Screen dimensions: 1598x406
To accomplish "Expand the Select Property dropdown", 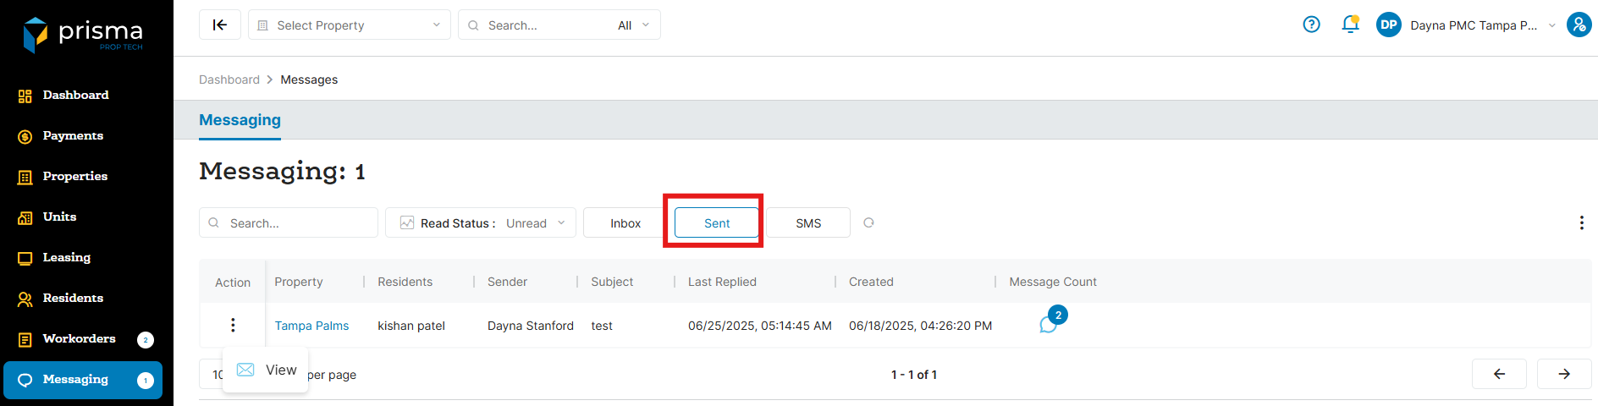I will coord(350,25).
